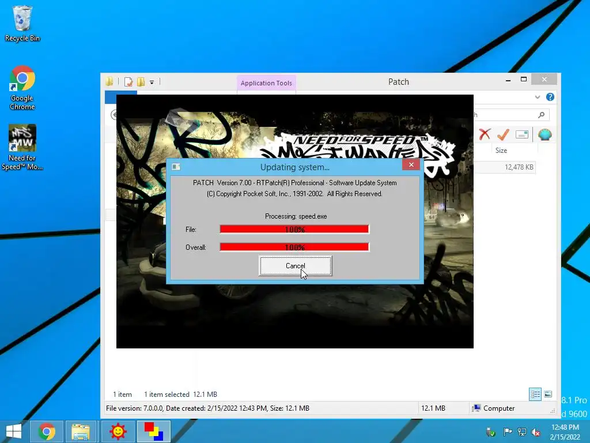Click the Back navigation arrow in Patch window
The image size is (590, 443).
pos(114,115)
